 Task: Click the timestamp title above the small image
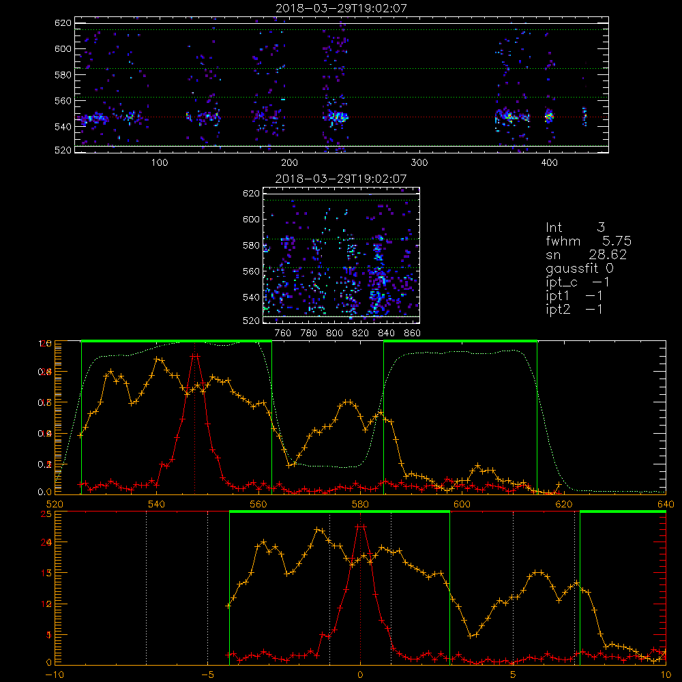coord(341,179)
